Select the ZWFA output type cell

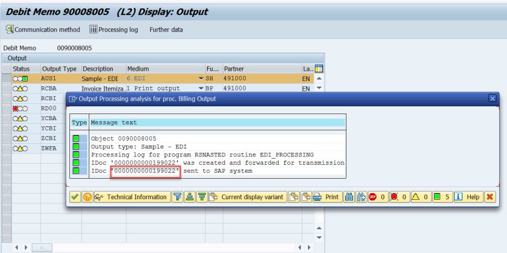pyautogui.click(x=53, y=149)
